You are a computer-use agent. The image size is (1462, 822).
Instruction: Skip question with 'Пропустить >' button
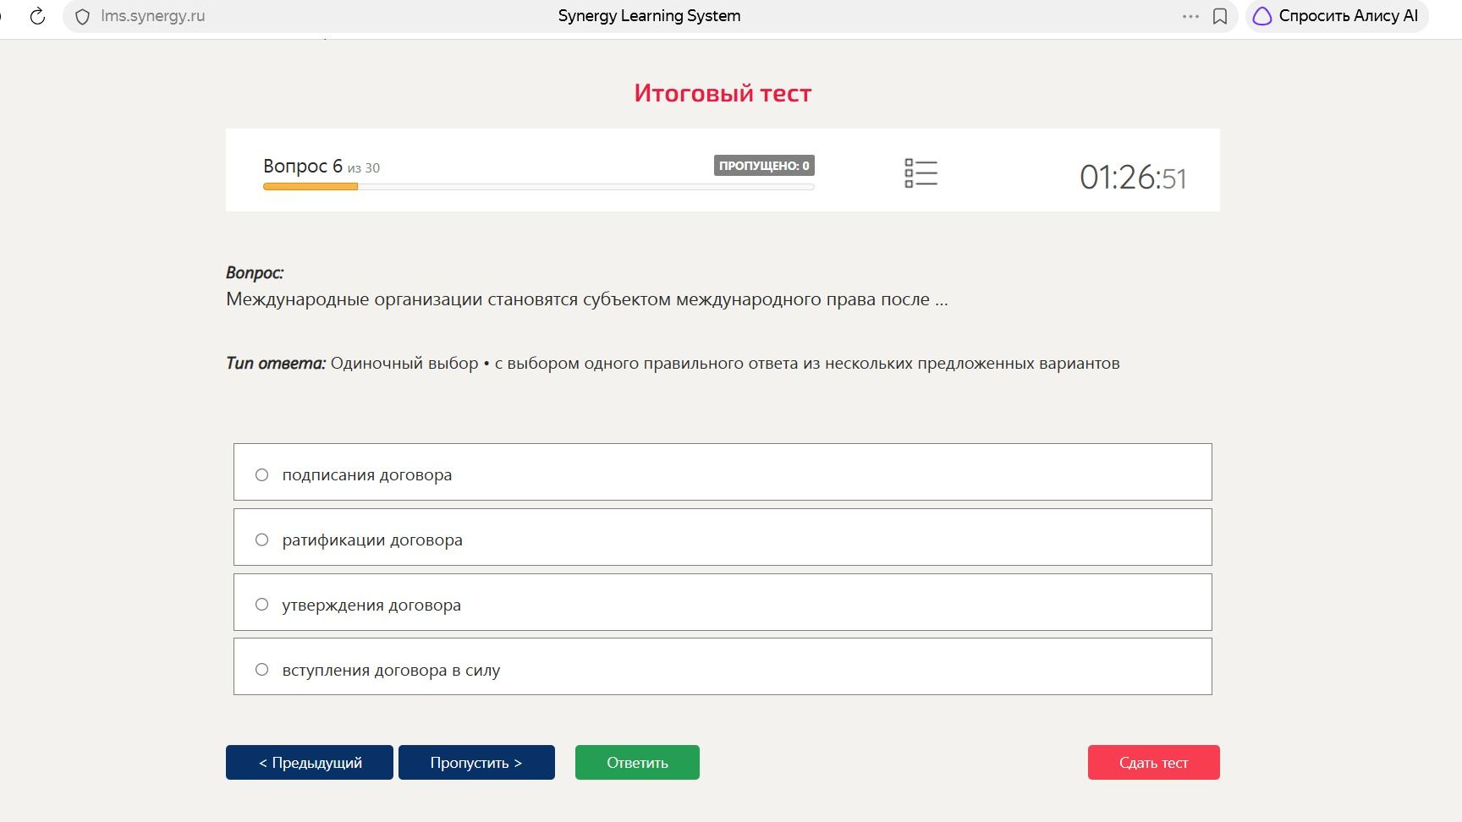click(476, 762)
